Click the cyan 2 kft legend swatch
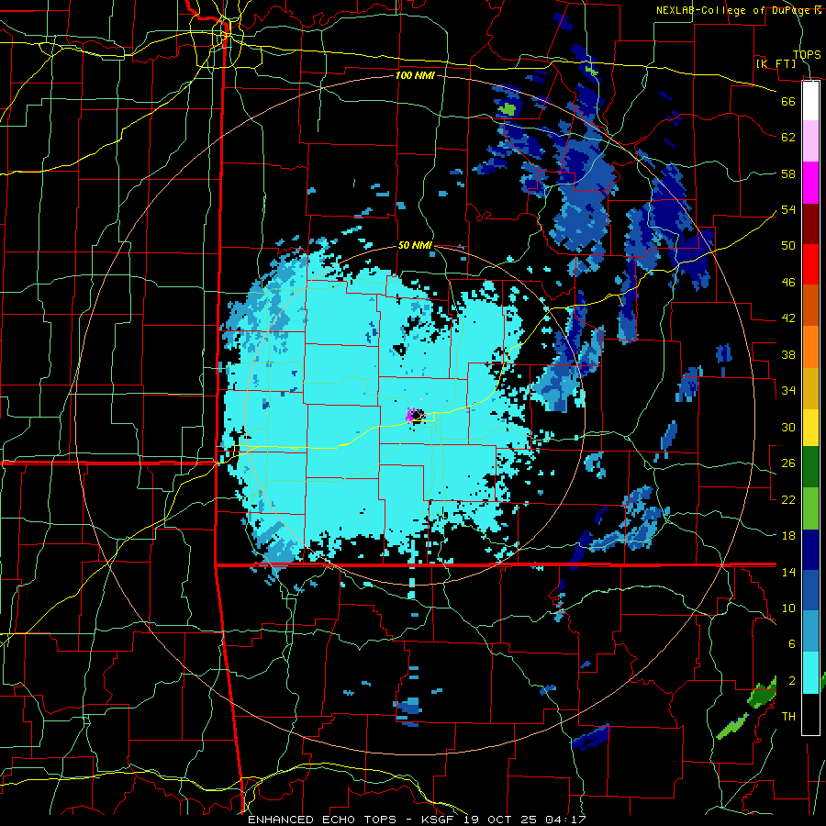Viewport: 826px width, 826px height. click(x=810, y=673)
